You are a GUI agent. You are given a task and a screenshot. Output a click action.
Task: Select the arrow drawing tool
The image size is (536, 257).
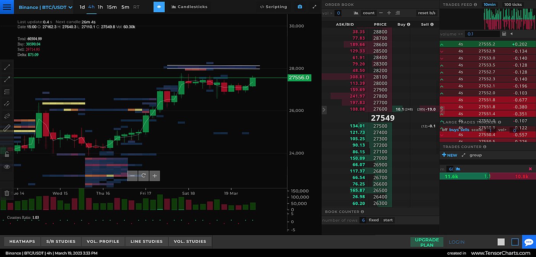tap(7, 80)
